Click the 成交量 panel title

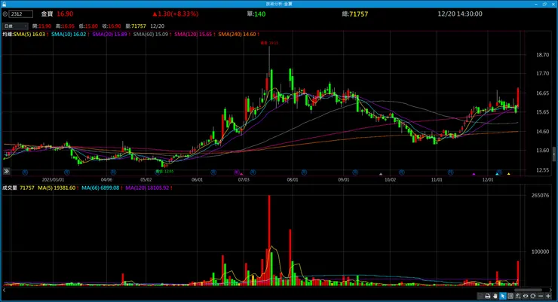click(10, 188)
